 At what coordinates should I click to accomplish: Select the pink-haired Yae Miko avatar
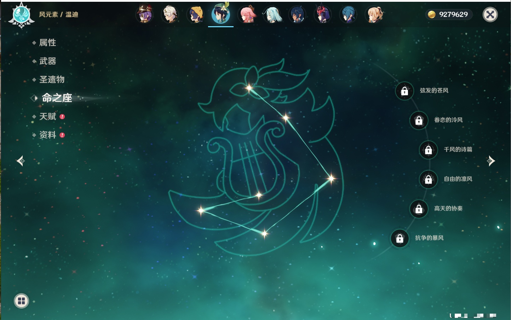tap(247, 14)
